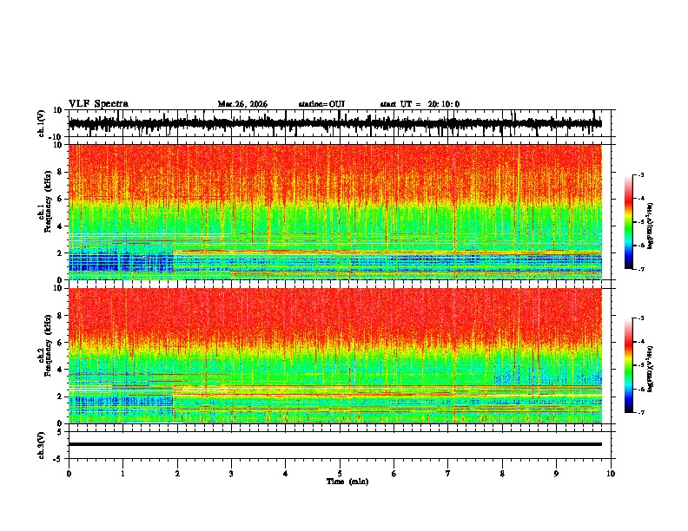Click the "VLF Spectra" plot title
The image size is (688, 531).
click(x=98, y=104)
